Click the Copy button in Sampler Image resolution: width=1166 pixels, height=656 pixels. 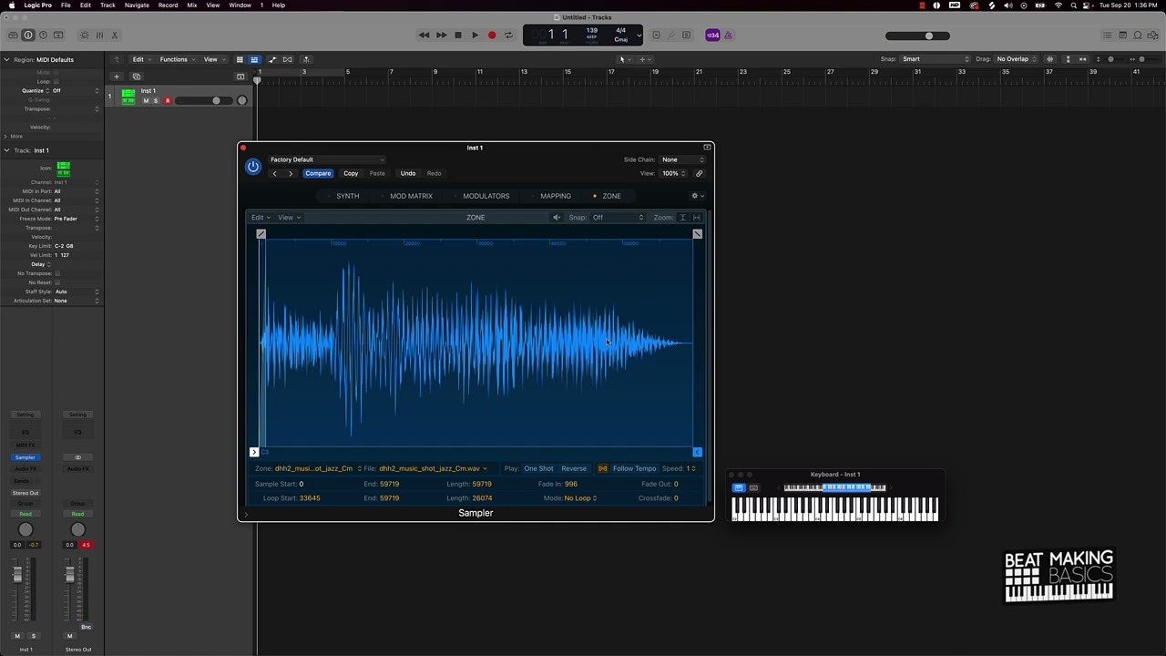coord(351,173)
